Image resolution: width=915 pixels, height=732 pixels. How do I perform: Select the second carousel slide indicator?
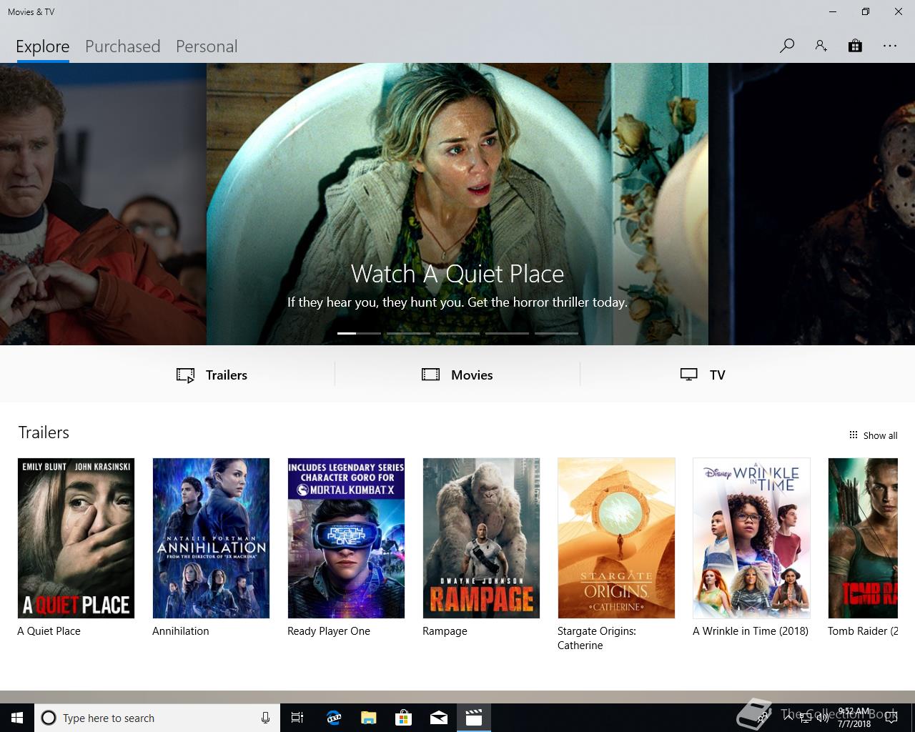tap(408, 333)
